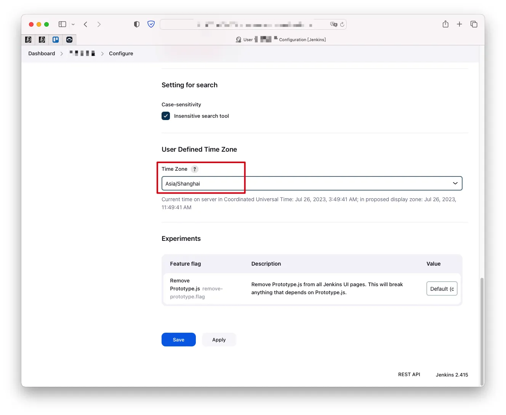
Task: Click the remove-prototype.flag text
Action: [196, 293]
